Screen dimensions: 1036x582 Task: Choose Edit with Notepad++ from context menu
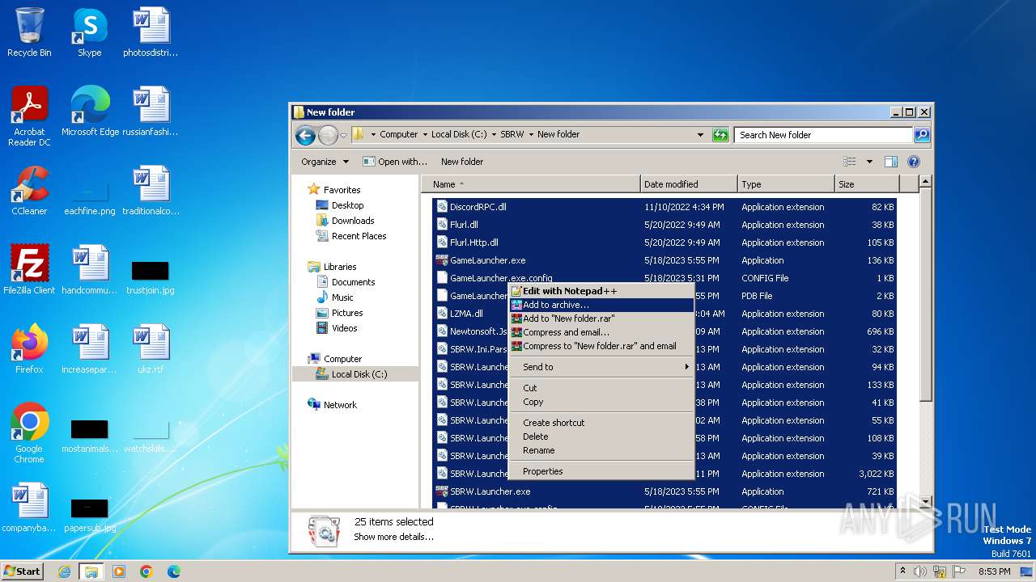[601, 291]
